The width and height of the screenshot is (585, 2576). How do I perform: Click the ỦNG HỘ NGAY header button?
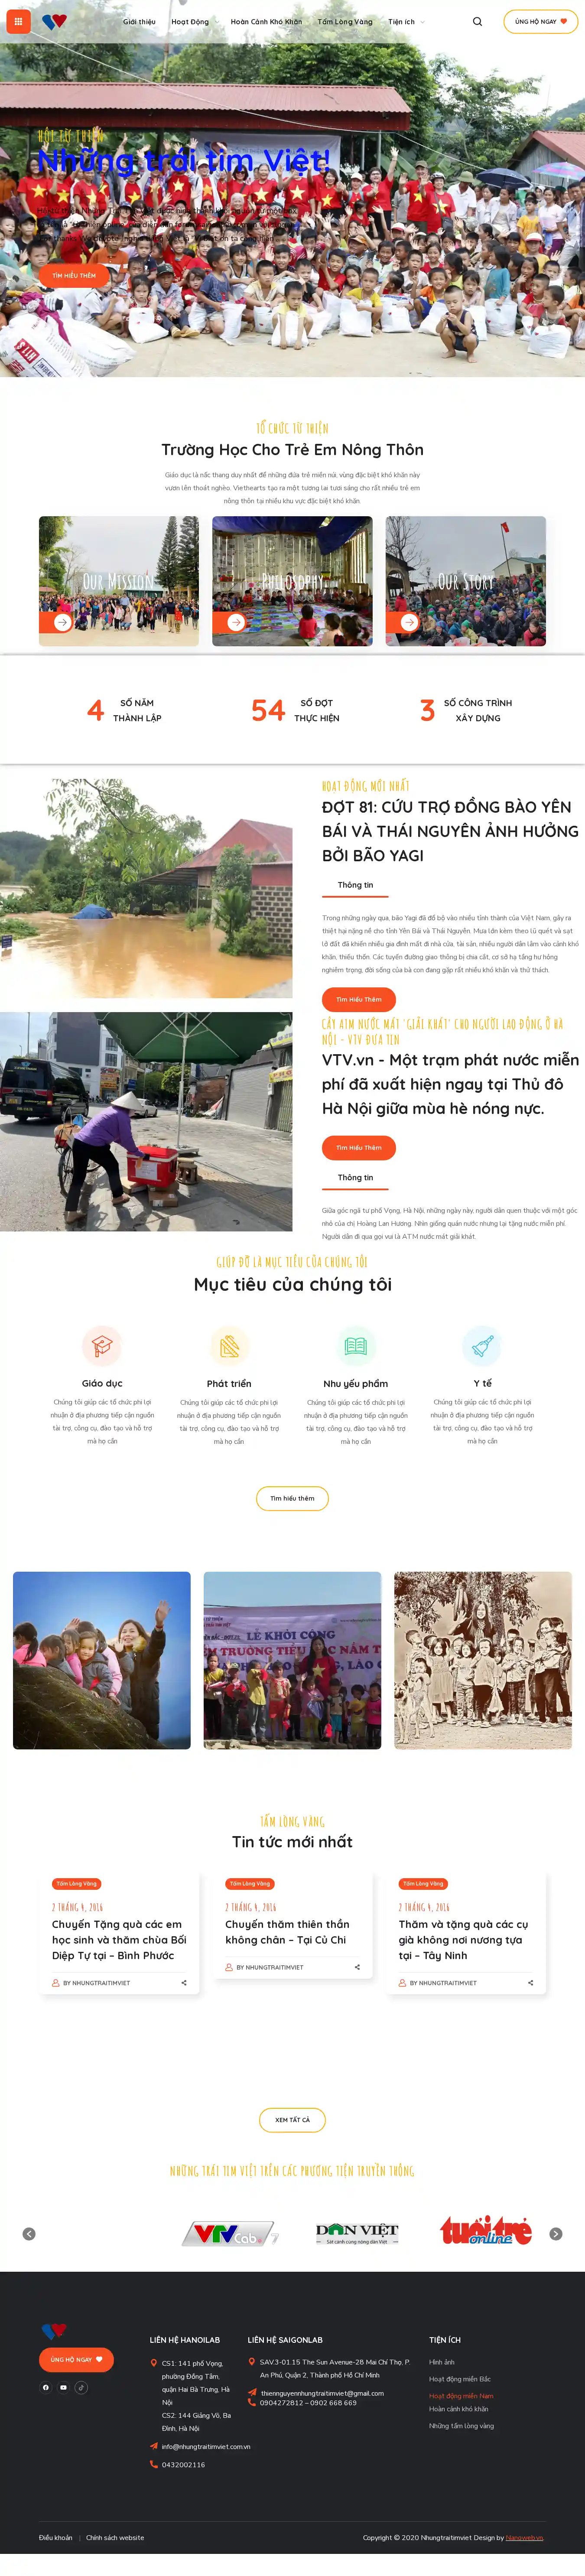pyautogui.click(x=540, y=21)
